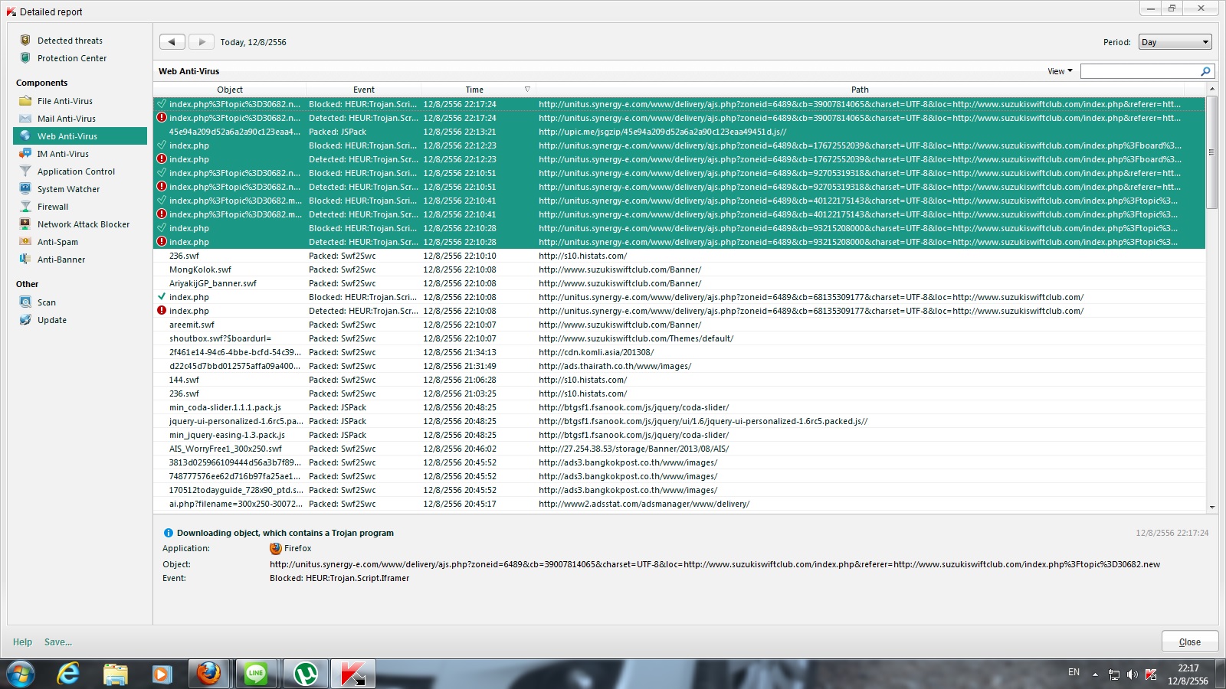Click the Kaspersky taskbar button
Viewport: 1226px width, 689px height.
(x=353, y=674)
